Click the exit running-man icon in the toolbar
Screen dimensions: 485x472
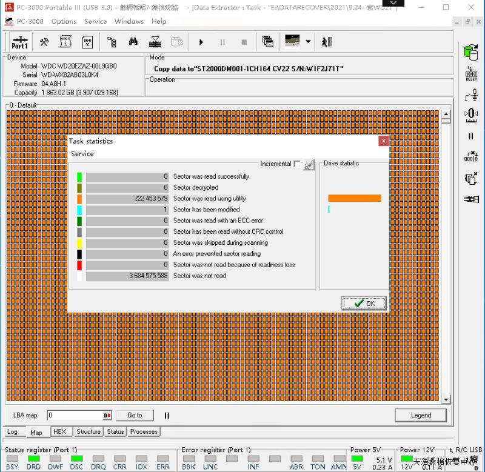click(x=327, y=42)
